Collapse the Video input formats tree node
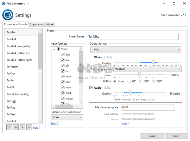This screenshot has height=141, width=190. (x=54, y=49)
